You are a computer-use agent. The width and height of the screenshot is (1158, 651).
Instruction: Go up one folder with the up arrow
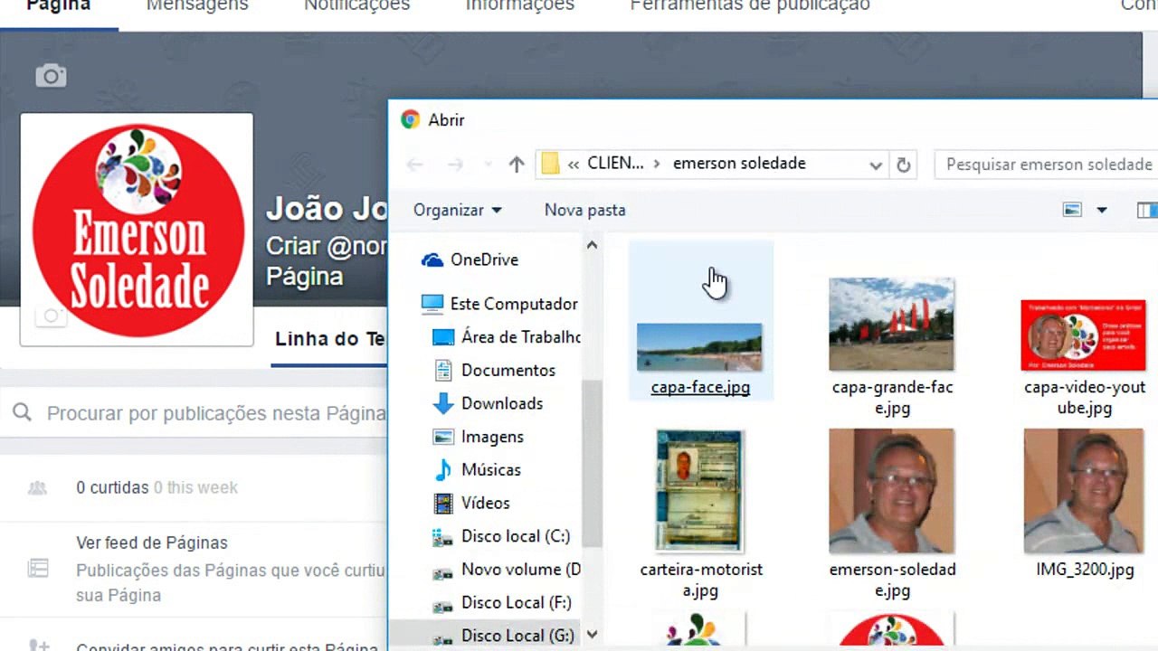[x=517, y=165]
